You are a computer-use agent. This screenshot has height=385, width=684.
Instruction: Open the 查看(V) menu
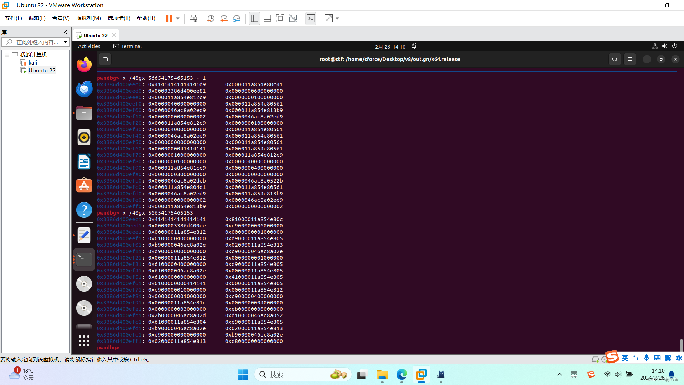(x=61, y=18)
